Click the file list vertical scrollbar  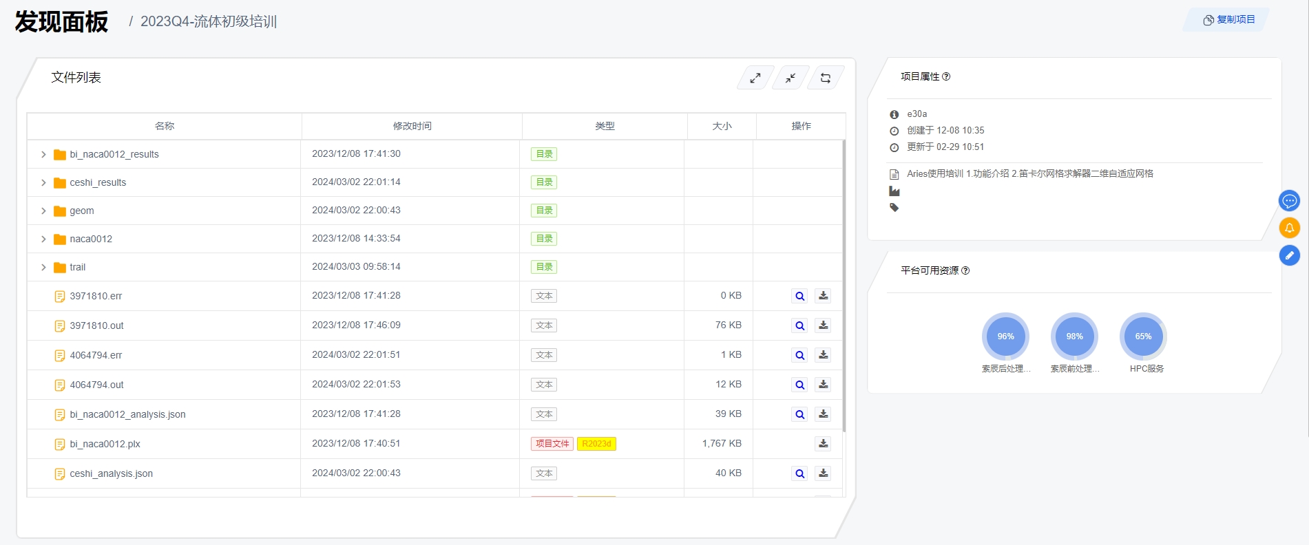coord(844,286)
